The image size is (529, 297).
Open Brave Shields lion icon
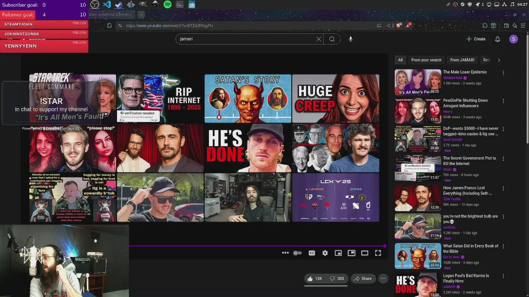pos(398,26)
